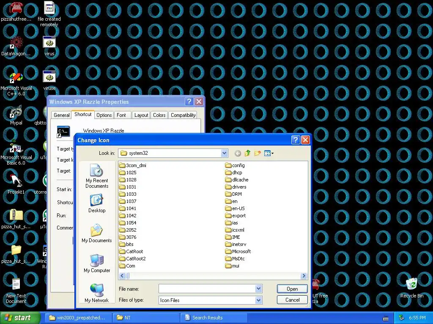
Task: Switch to Layout tab in Razzle Properties
Action: pos(141,115)
